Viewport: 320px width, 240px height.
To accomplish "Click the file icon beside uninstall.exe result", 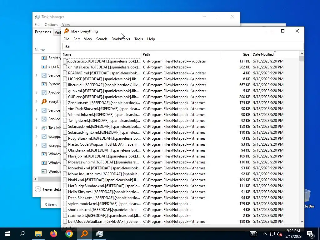I will coord(65,67).
